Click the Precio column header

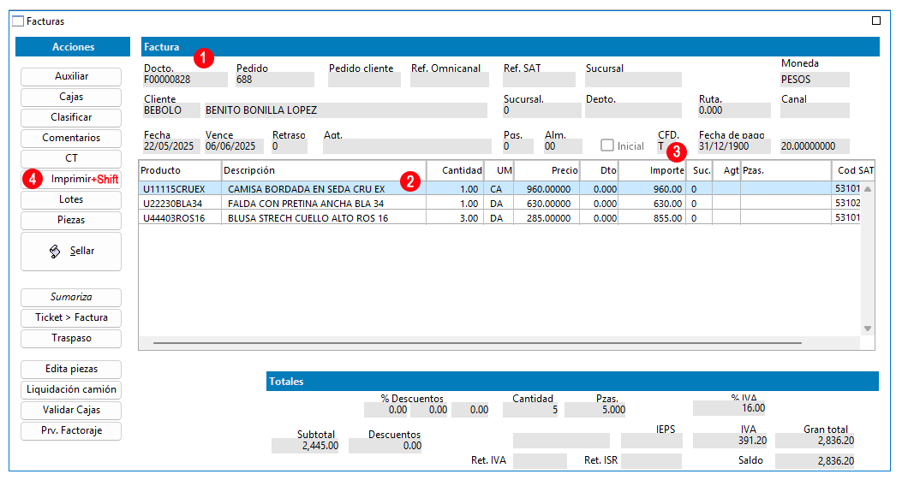coord(547,171)
